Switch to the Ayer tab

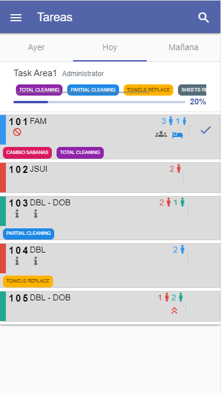point(37,47)
